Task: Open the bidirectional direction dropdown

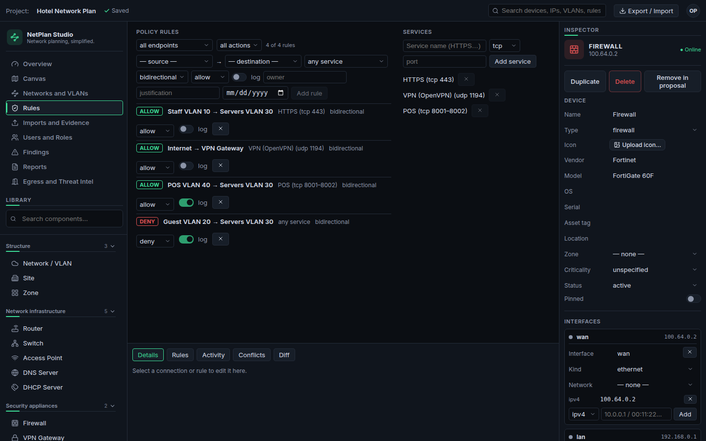Action: tap(162, 77)
